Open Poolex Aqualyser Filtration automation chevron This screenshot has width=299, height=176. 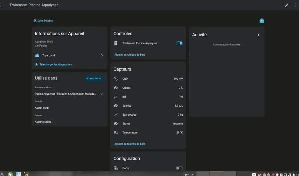point(102,94)
